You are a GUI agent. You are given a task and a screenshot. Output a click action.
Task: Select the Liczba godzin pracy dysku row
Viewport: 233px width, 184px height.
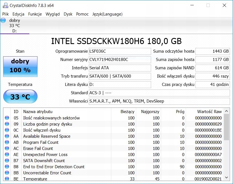[113, 124]
